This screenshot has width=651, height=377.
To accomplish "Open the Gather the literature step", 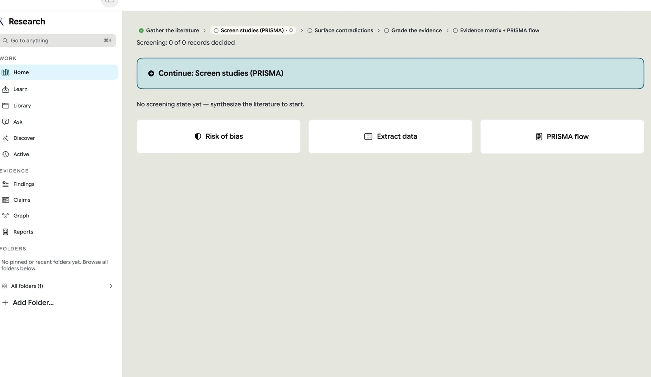I will tap(169, 31).
